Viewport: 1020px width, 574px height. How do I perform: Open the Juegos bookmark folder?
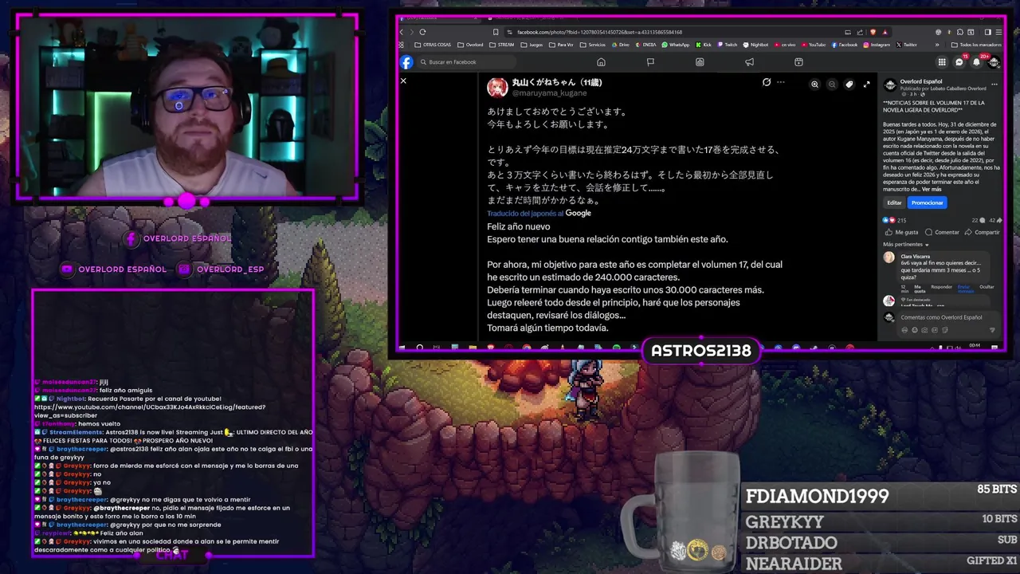point(532,45)
